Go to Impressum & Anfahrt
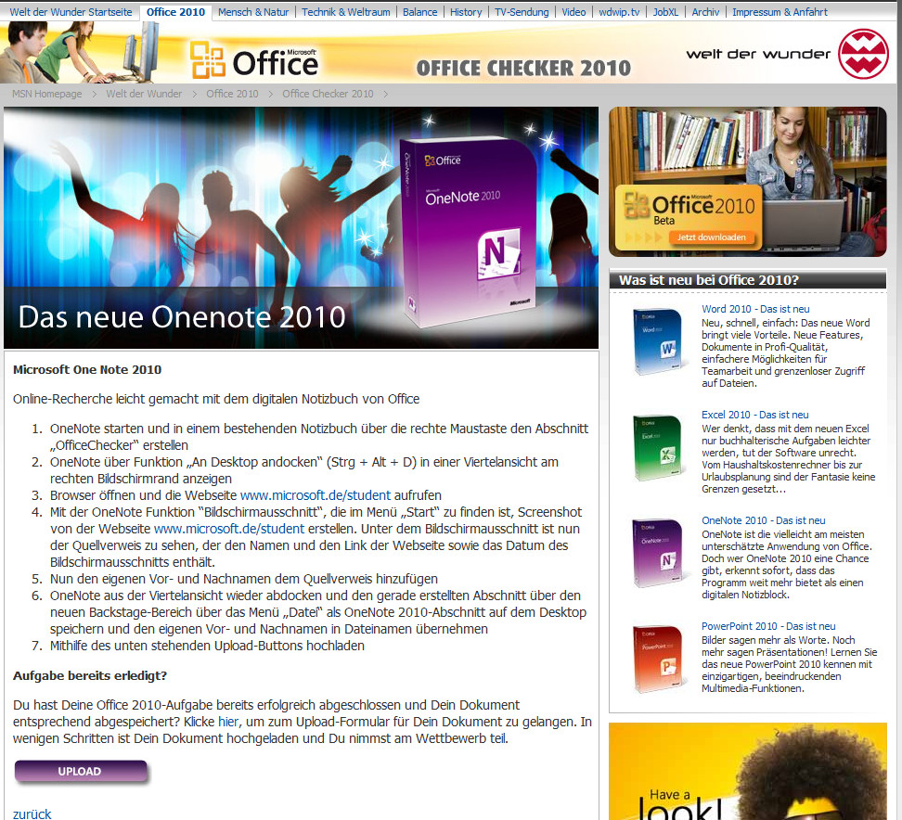The height and width of the screenshot is (820, 902). pyautogui.click(x=780, y=12)
